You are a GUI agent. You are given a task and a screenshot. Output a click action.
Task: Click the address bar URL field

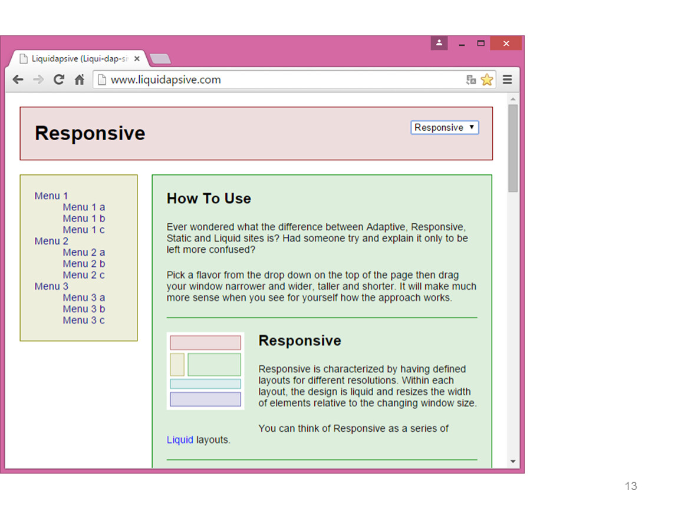(x=277, y=80)
